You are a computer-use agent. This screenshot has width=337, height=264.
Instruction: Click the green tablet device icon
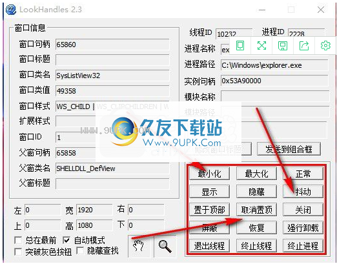(240, 45)
